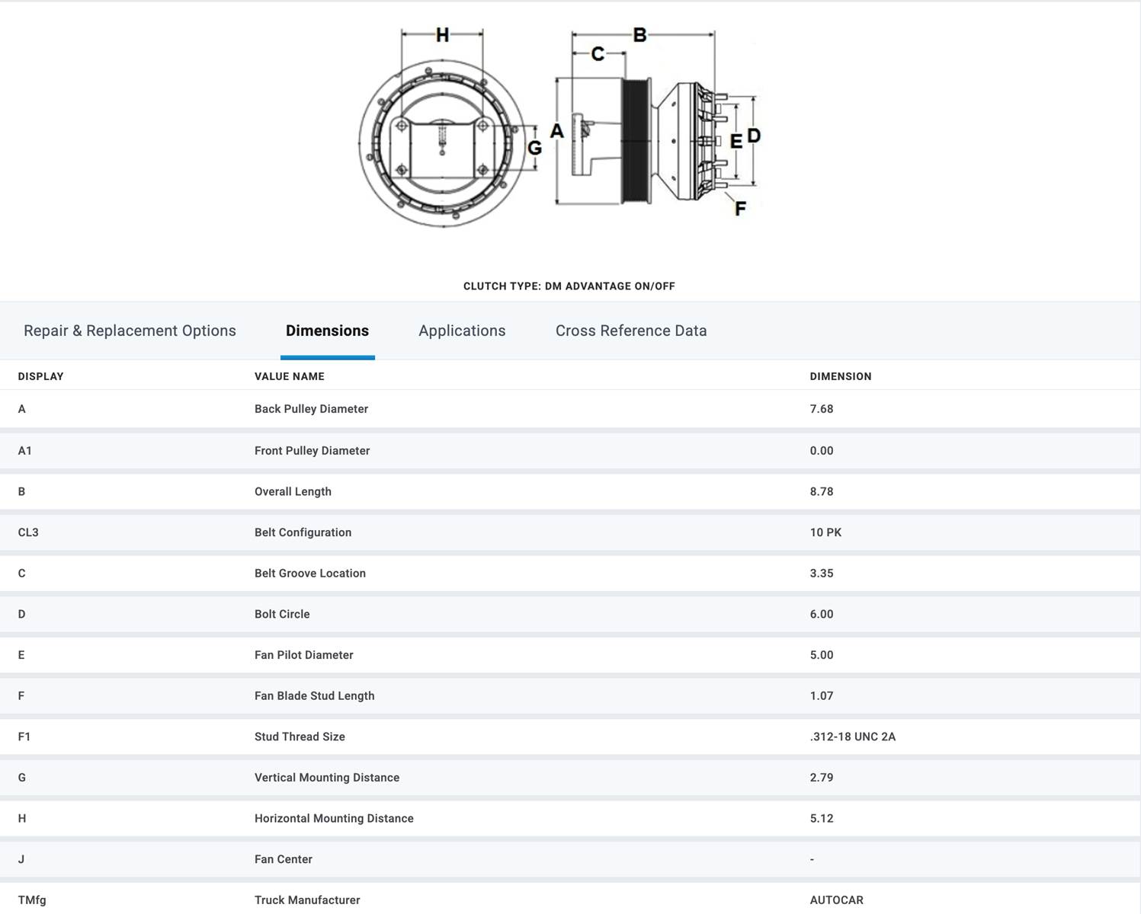This screenshot has height=914, width=1141.
Task: Click the 5.12 dimension value
Action: tap(822, 819)
